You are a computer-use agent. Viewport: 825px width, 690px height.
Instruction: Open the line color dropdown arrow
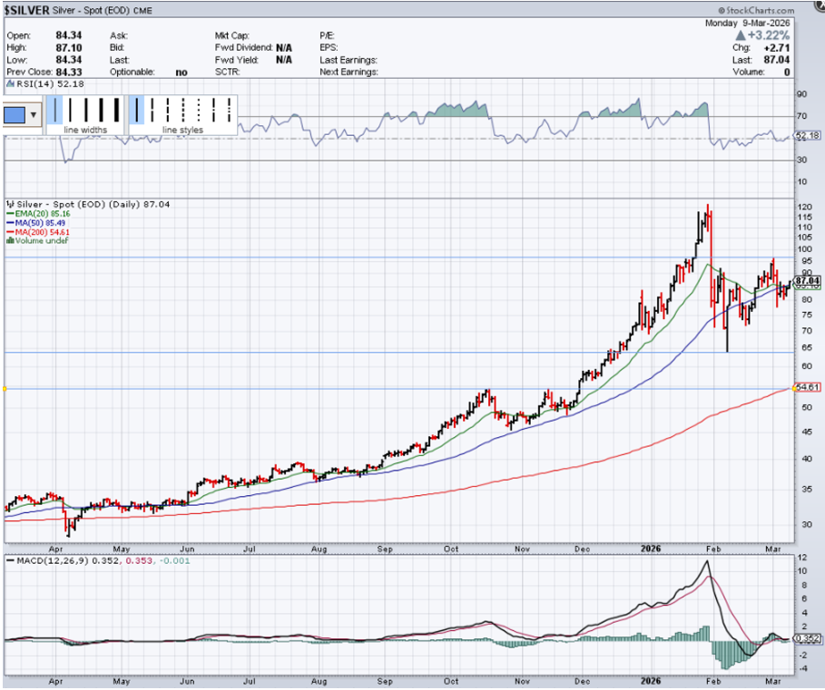pos(34,115)
